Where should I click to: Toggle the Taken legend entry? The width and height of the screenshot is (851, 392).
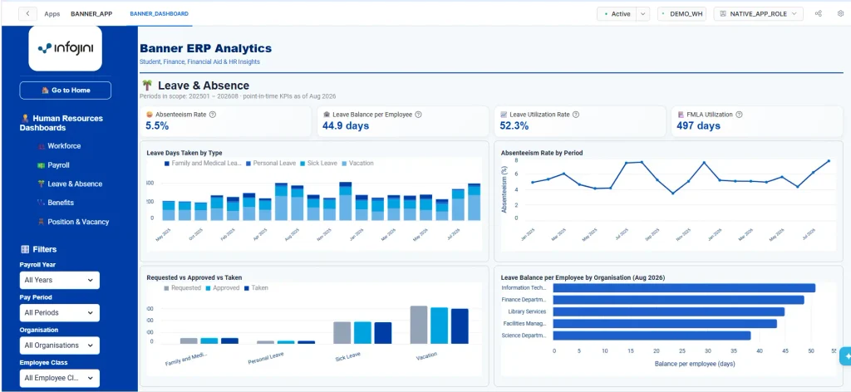pyautogui.click(x=256, y=288)
